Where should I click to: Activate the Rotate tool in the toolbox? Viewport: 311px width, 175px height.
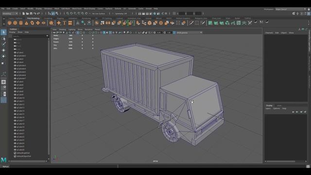tap(3, 56)
